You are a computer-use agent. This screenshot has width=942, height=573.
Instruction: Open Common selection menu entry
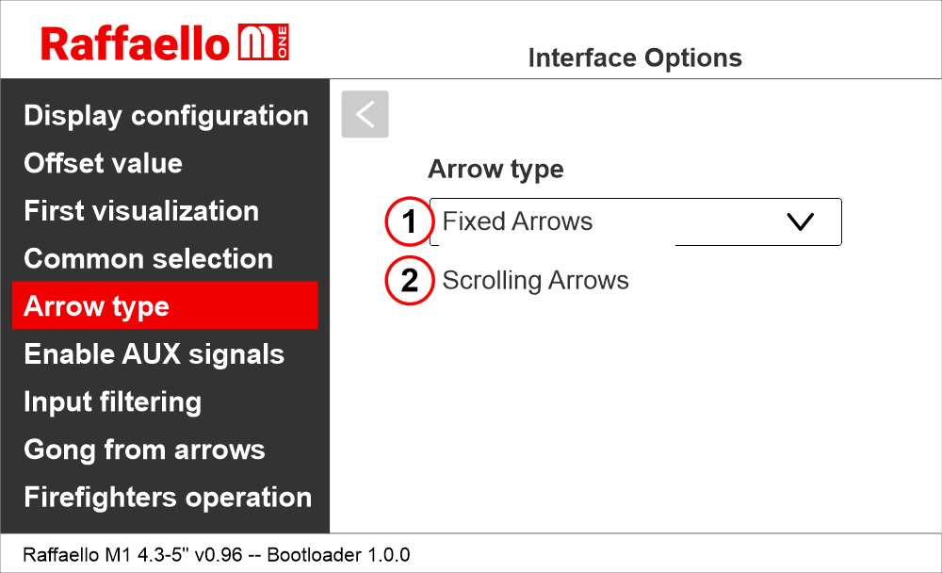[x=148, y=259]
